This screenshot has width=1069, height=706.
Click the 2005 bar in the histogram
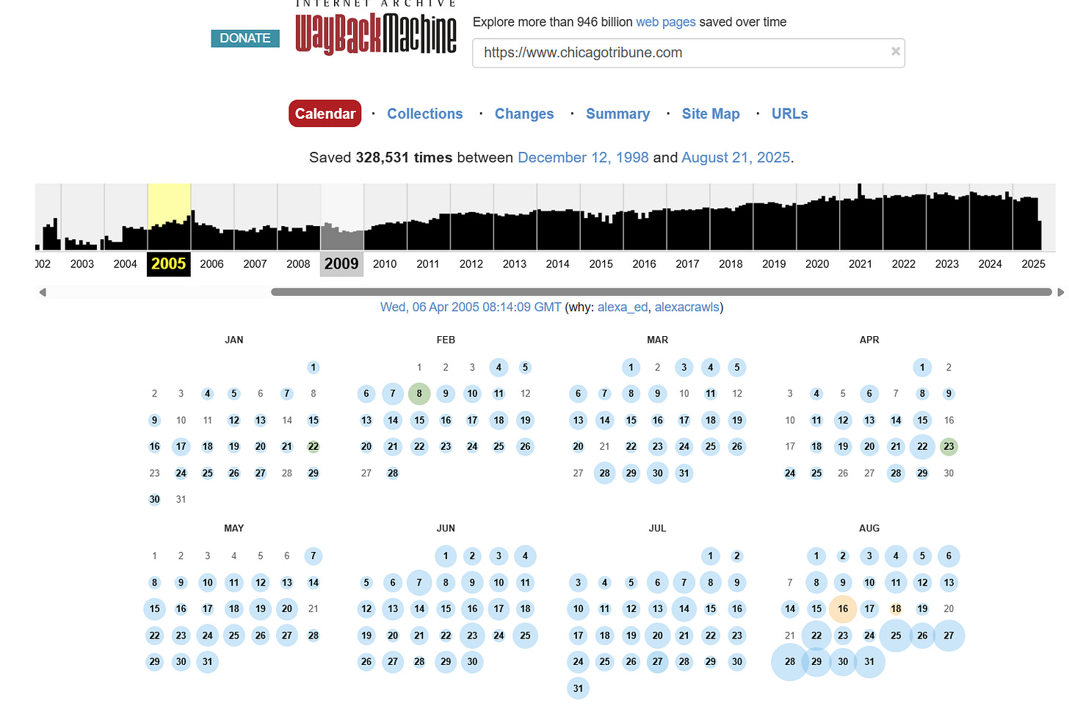pyautogui.click(x=169, y=217)
